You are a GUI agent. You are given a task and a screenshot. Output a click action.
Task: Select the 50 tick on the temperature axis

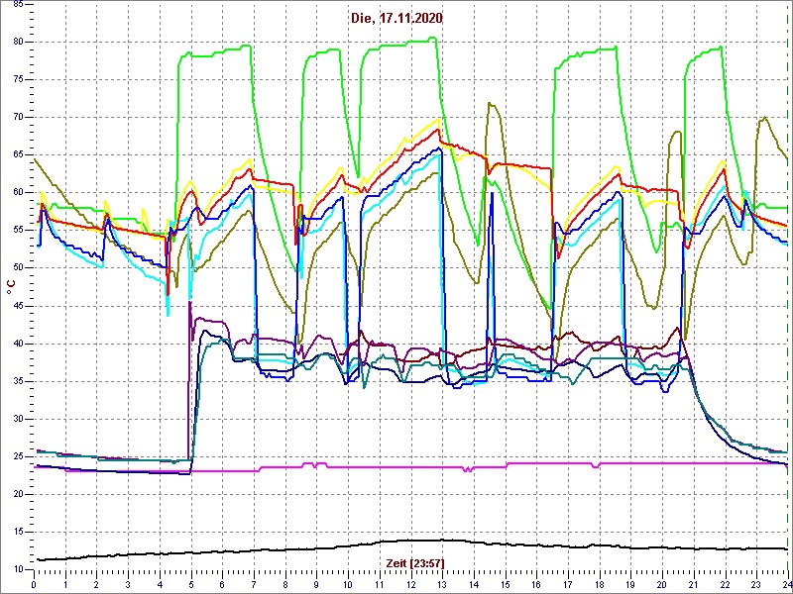[17, 268]
